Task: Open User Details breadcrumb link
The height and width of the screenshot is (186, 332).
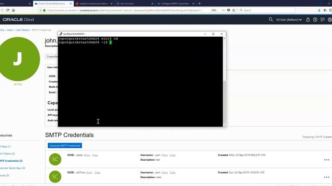Action: [x=22, y=30]
